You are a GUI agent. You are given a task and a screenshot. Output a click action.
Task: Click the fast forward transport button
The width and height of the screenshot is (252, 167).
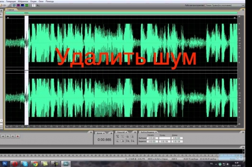click(x=8, y=136)
